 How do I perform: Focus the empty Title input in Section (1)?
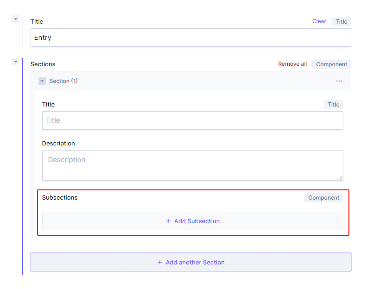pyautogui.click(x=192, y=120)
